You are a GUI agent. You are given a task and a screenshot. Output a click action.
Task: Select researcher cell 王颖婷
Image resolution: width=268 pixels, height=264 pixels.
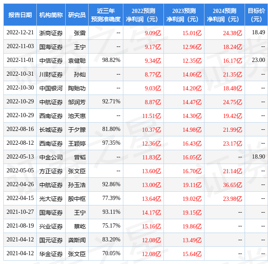(x=77, y=144)
